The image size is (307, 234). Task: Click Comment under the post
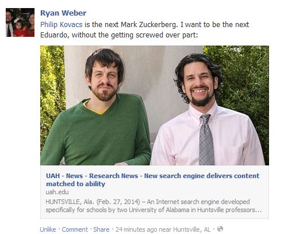pyautogui.click(x=75, y=229)
